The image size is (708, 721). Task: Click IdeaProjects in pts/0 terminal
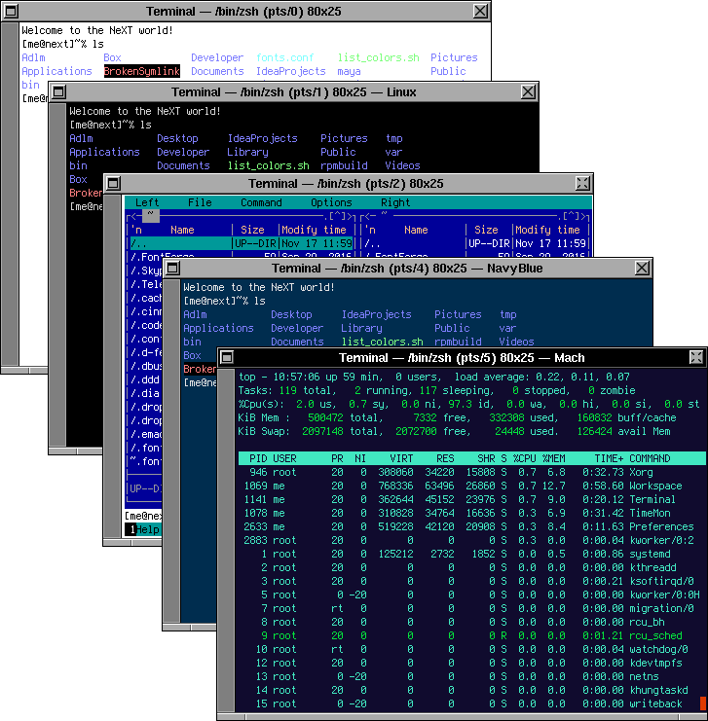291,71
